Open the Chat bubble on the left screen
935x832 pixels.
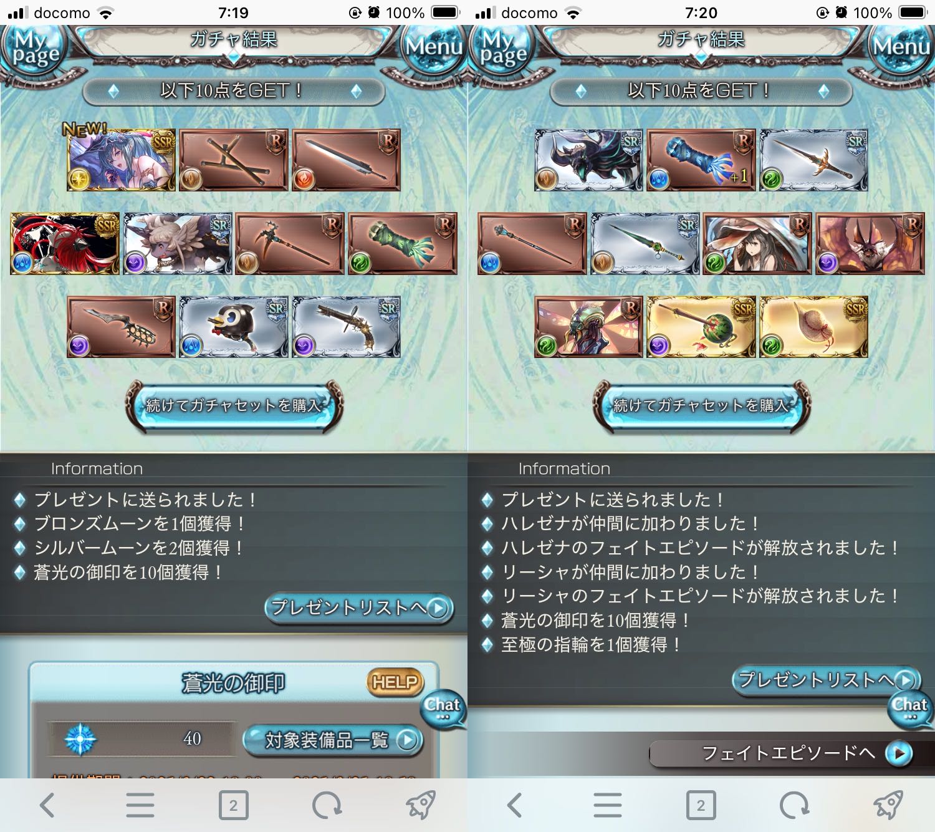point(443,708)
